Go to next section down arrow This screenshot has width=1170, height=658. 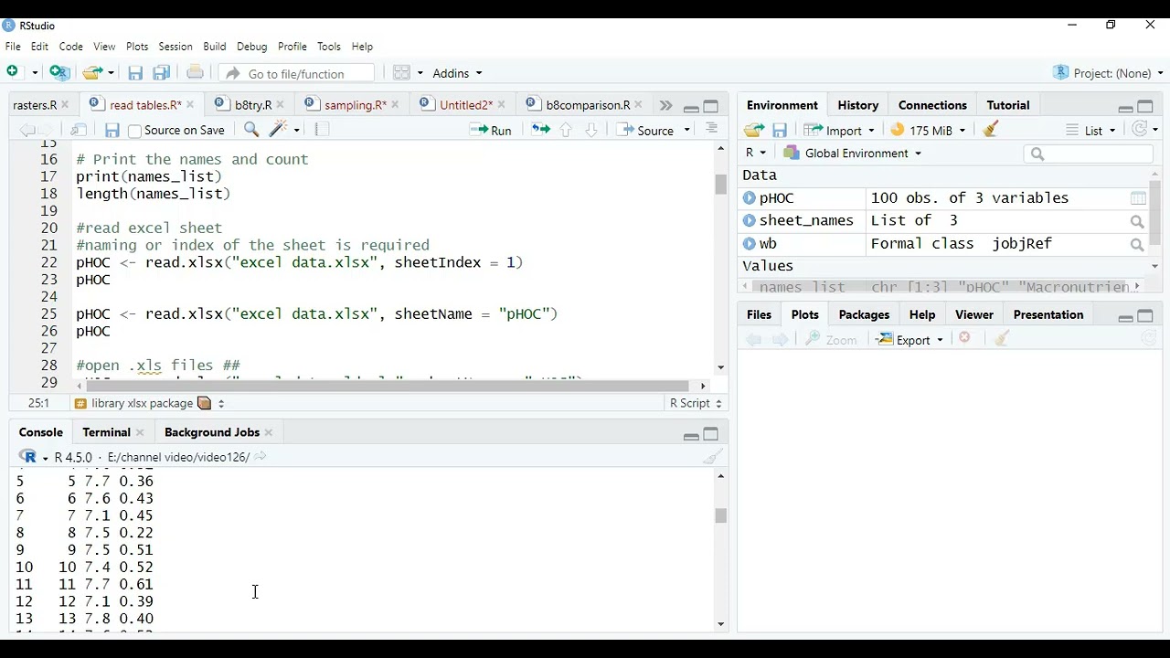coord(591,131)
